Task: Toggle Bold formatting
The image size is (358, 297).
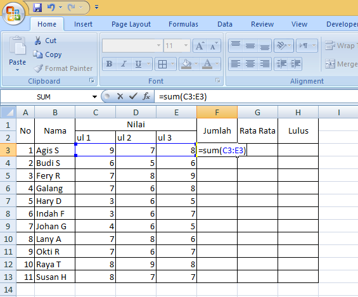Action: [110, 64]
